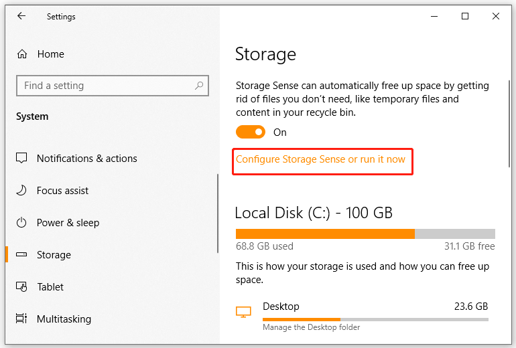Select the Tablet icon
This screenshot has height=348, width=516.
(x=21, y=286)
